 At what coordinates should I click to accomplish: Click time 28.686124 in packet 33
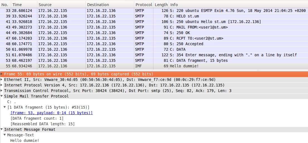[x=22, y=11]
